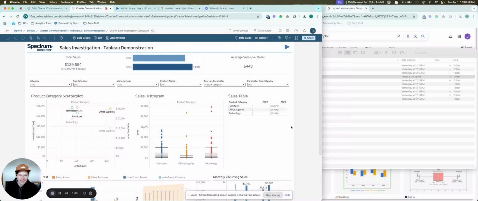Click the Edit button in Tableau toolbar
Viewport: 478px width, 201px height.
tap(98, 38)
